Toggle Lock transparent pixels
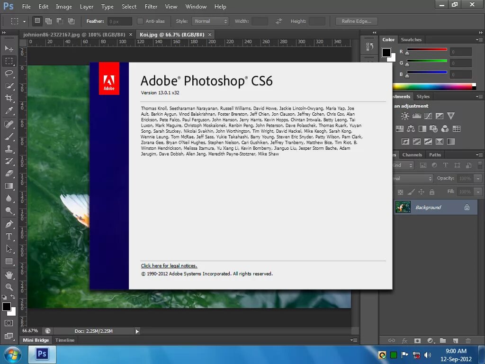 click(400, 192)
